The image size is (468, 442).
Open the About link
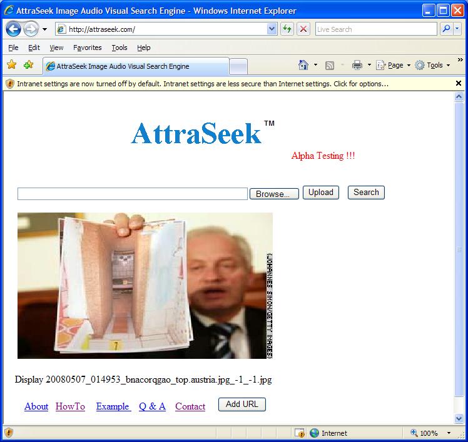(36, 406)
